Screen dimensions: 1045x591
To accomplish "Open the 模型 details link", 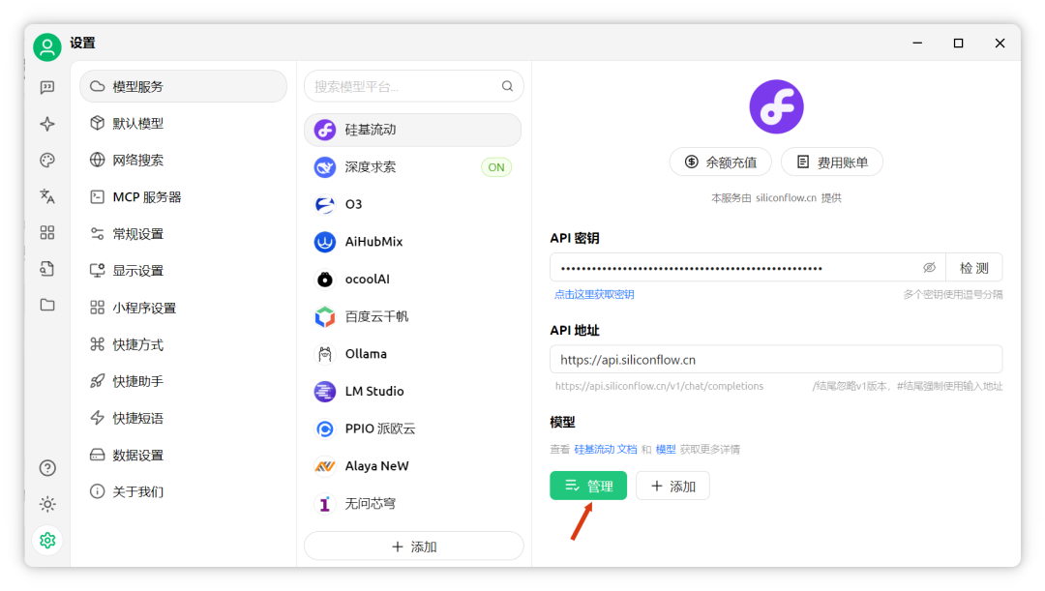I will pyautogui.click(x=666, y=450).
